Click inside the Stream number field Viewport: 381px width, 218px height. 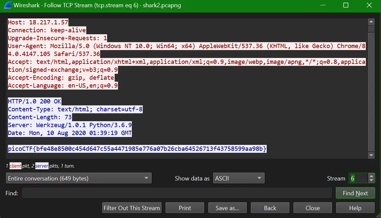pos(358,178)
